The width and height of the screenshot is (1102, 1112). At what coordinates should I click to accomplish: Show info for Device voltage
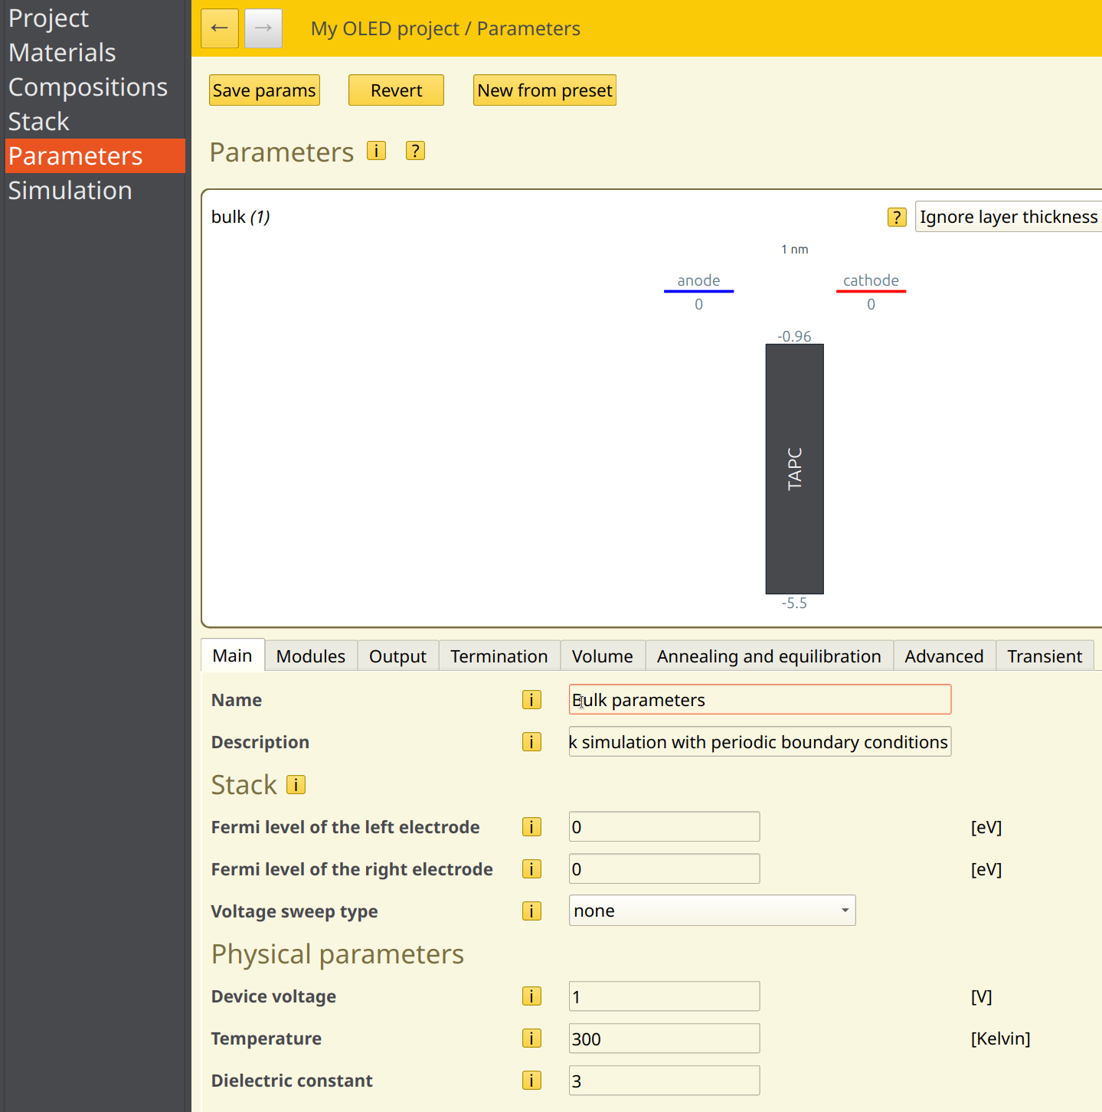[x=531, y=996]
